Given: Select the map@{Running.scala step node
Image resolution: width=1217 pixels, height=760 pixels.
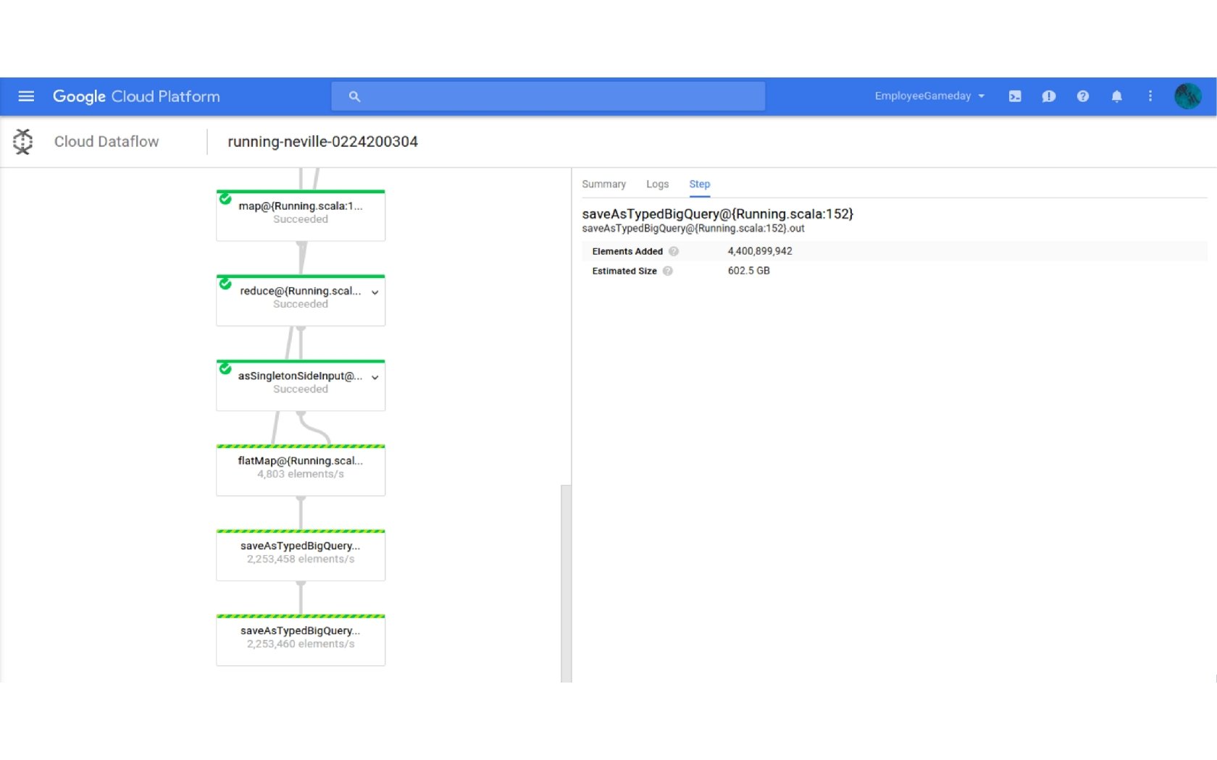Looking at the screenshot, I should point(301,216).
